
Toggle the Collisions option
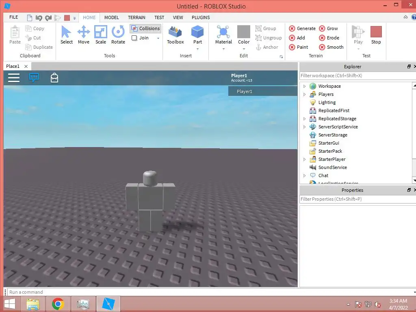tap(146, 28)
